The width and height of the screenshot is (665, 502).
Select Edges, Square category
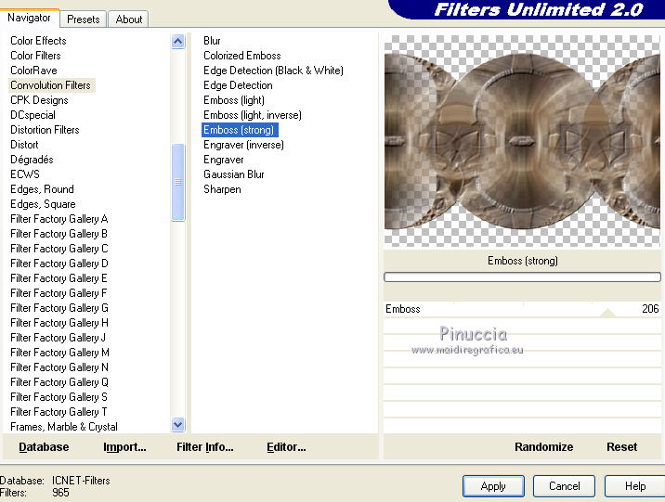point(43,204)
